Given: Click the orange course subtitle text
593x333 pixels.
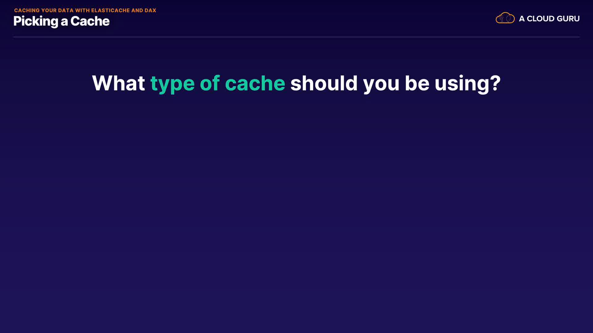Looking at the screenshot, I should coord(85,10).
